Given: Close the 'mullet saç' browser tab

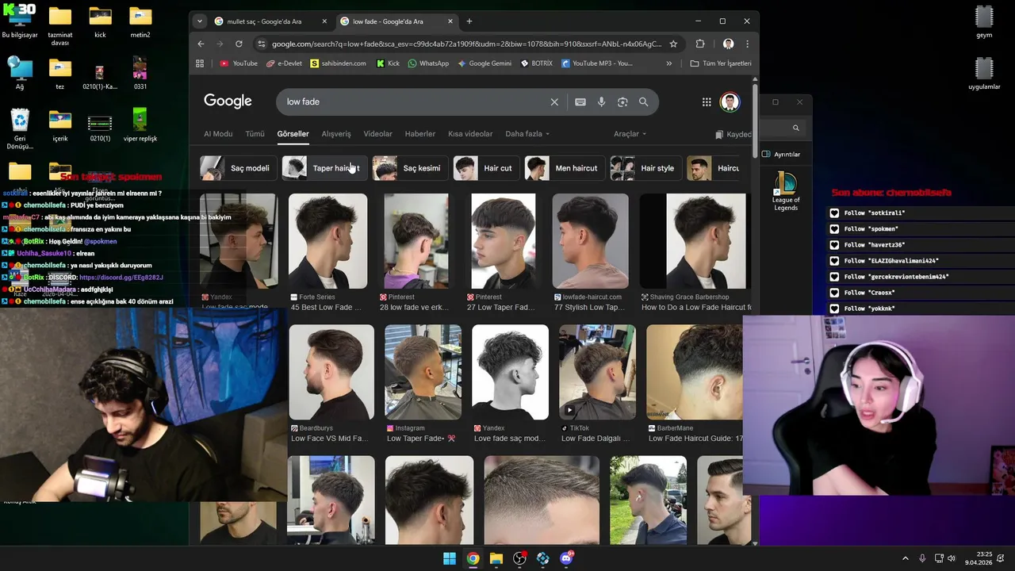Looking at the screenshot, I should click(x=325, y=21).
